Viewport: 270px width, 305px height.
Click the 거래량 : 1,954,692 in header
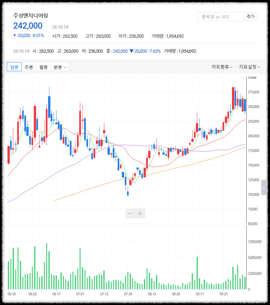168,36
